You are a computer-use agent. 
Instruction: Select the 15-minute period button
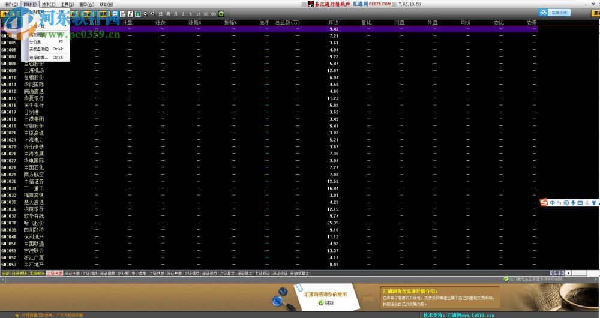pos(198,14)
